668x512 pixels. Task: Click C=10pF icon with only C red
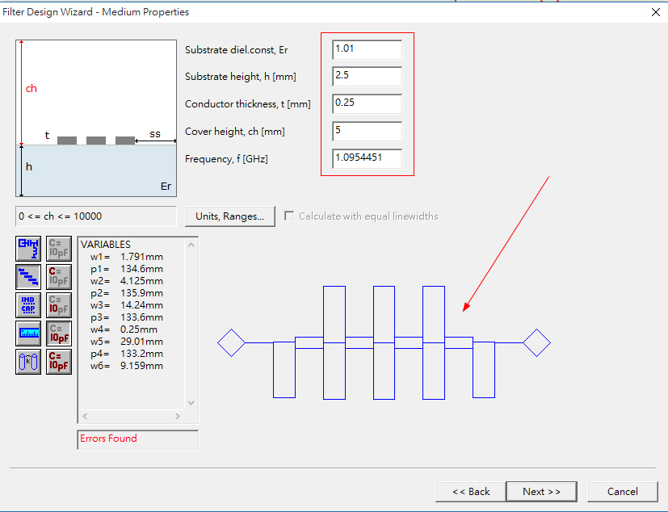click(x=59, y=277)
